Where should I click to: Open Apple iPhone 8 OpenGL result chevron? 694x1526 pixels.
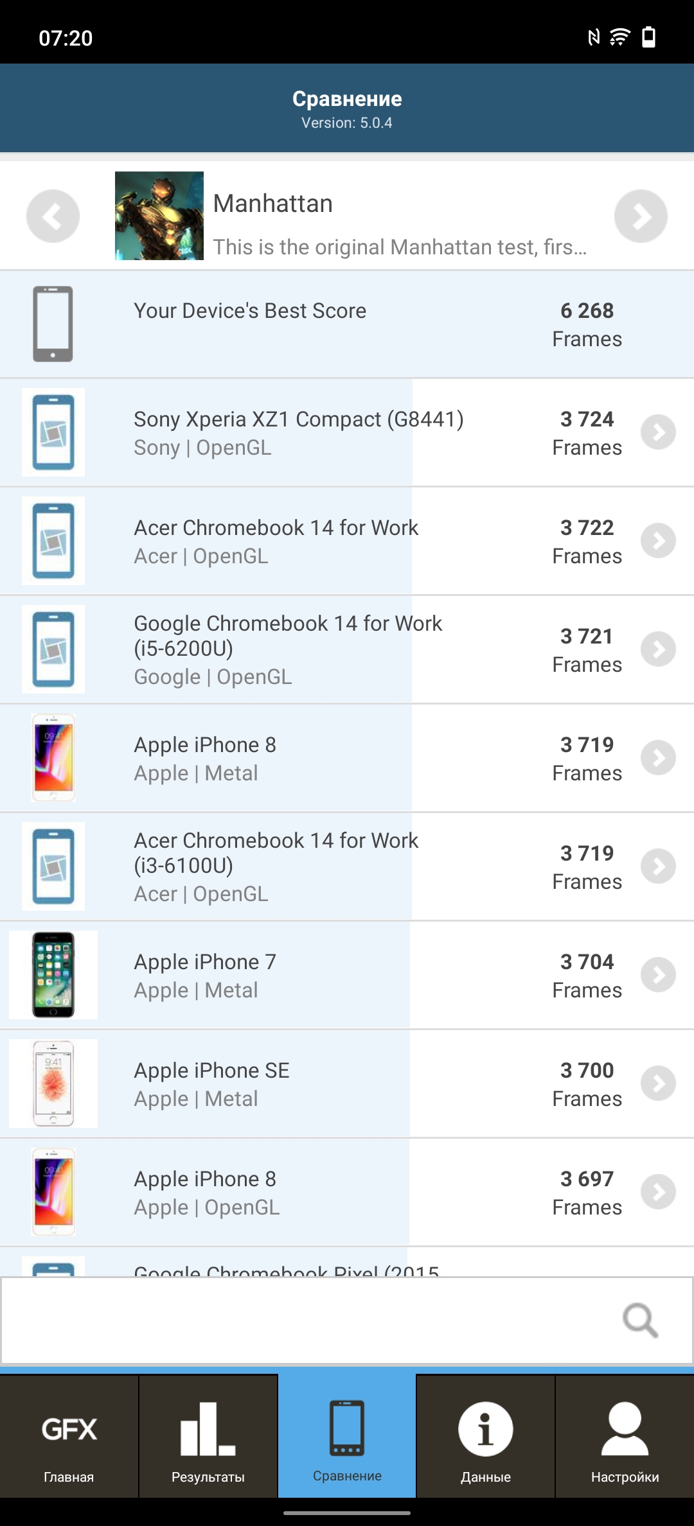pos(658,1192)
